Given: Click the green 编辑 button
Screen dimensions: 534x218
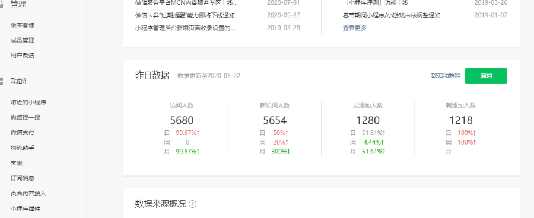Looking at the screenshot, I should [486, 76].
